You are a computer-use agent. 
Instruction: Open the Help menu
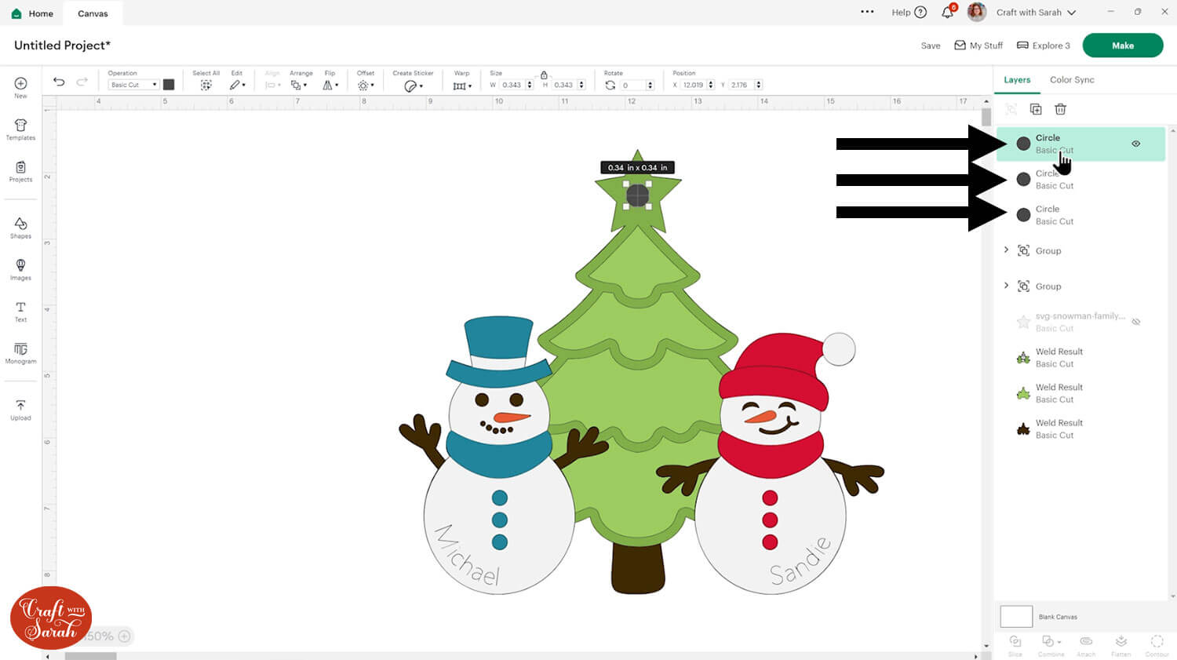(909, 13)
